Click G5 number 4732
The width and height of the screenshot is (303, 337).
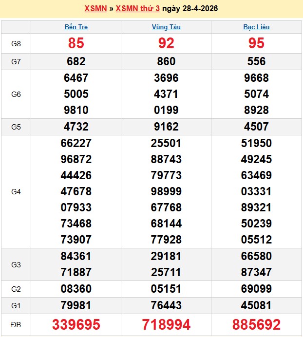pyautogui.click(x=76, y=127)
